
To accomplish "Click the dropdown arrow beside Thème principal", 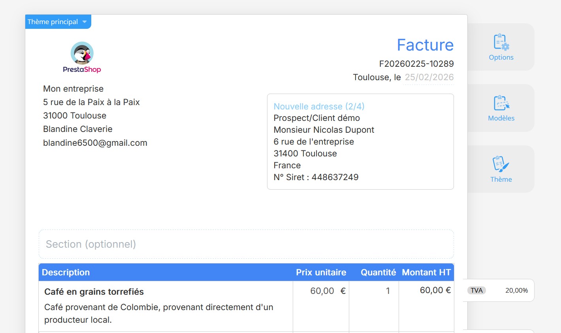I will point(85,22).
